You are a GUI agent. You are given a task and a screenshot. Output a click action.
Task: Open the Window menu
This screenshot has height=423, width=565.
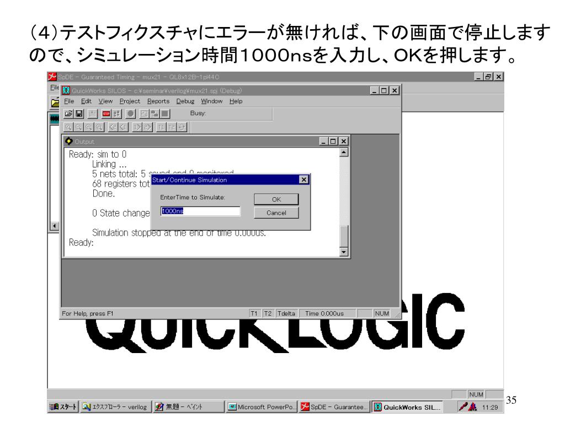(x=211, y=101)
